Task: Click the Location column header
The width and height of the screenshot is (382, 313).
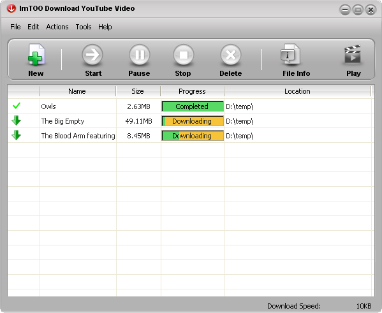Action: click(x=297, y=91)
